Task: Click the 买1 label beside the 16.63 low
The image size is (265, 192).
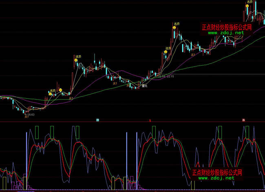Action: tap(26, 116)
